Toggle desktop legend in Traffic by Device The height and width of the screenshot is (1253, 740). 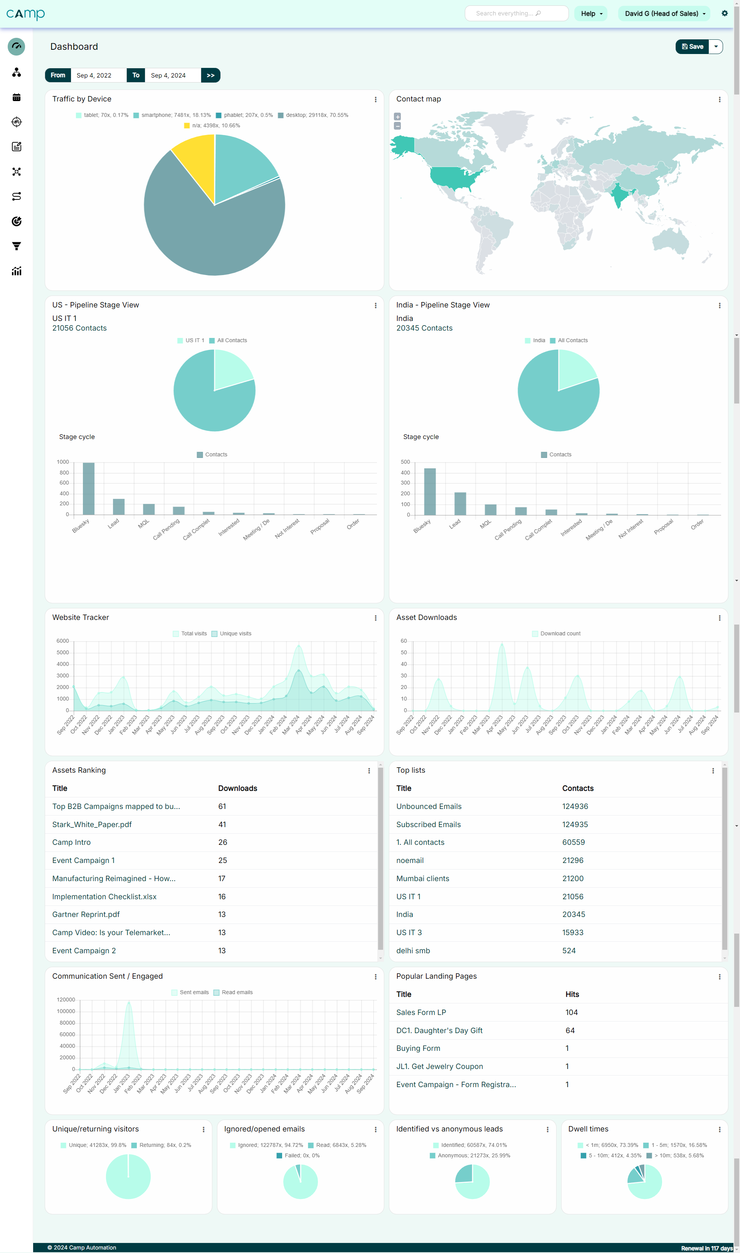point(313,115)
